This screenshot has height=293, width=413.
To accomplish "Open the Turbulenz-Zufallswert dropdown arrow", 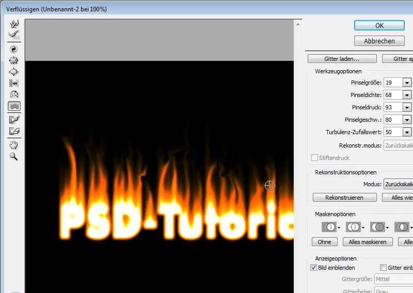I will click(407, 132).
